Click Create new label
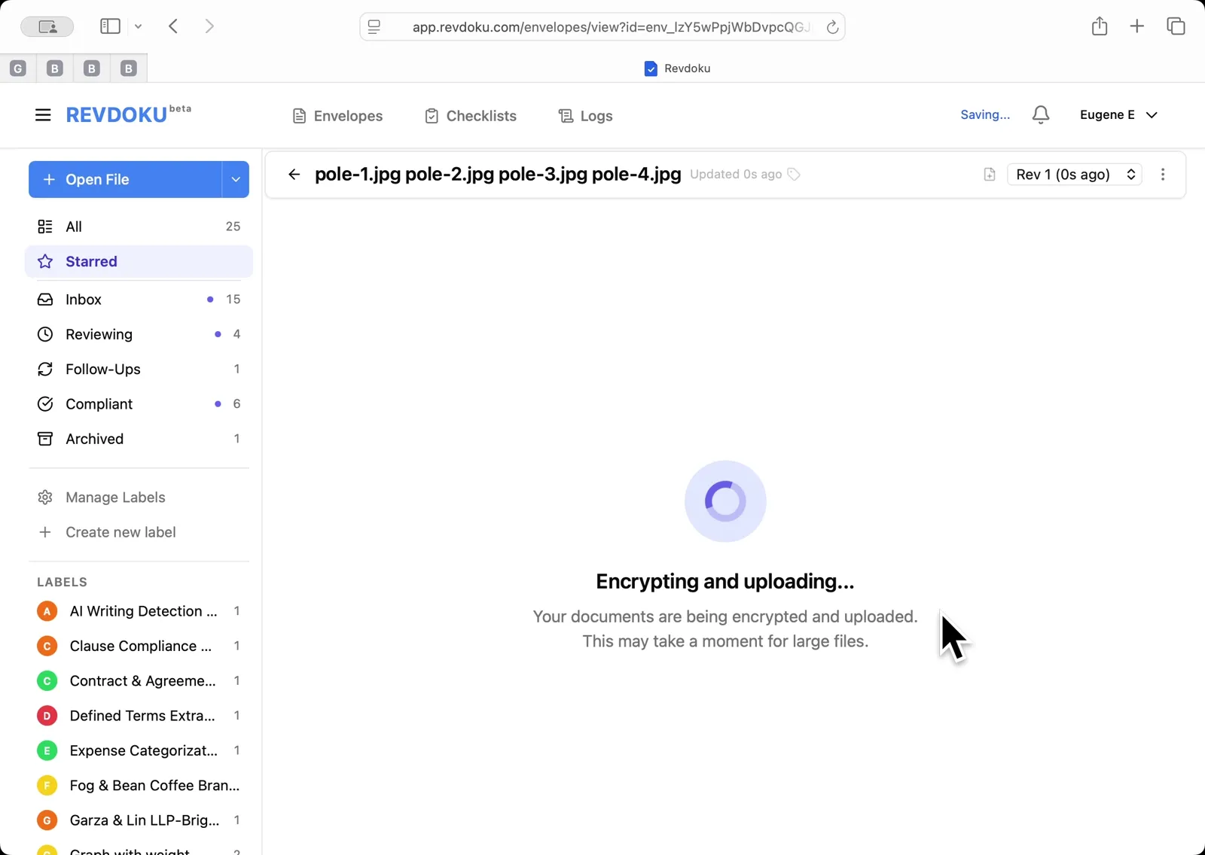Viewport: 1205px width, 855px height. (119, 532)
